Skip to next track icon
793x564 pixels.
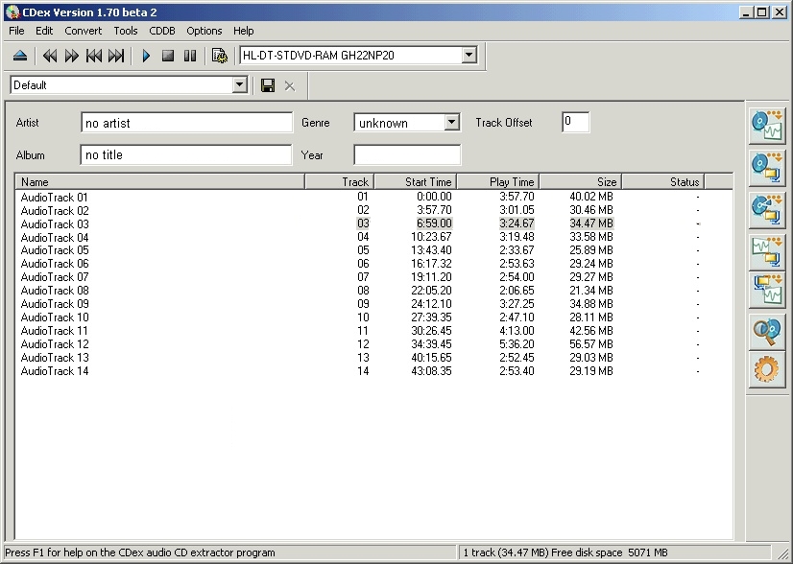pyautogui.click(x=116, y=56)
